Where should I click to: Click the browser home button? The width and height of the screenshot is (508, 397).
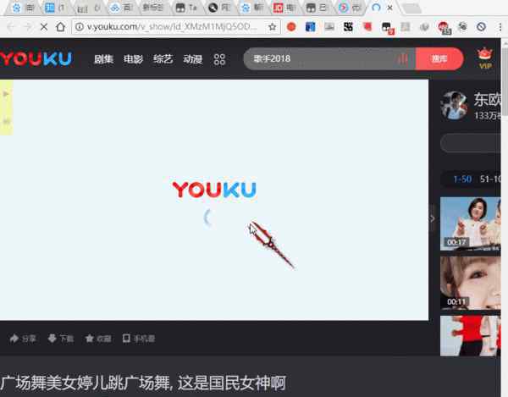(x=60, y=27)
